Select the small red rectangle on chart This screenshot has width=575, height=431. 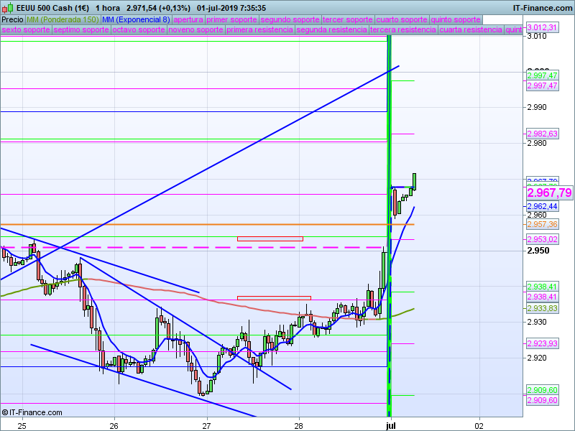click(274, 297)
